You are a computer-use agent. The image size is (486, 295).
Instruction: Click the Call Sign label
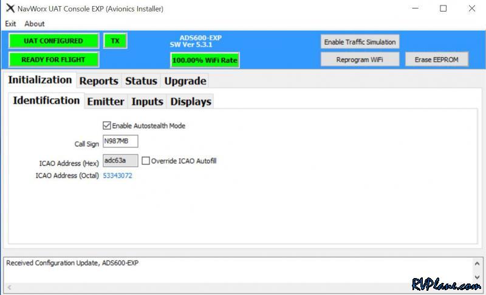[x=86, y=144]
